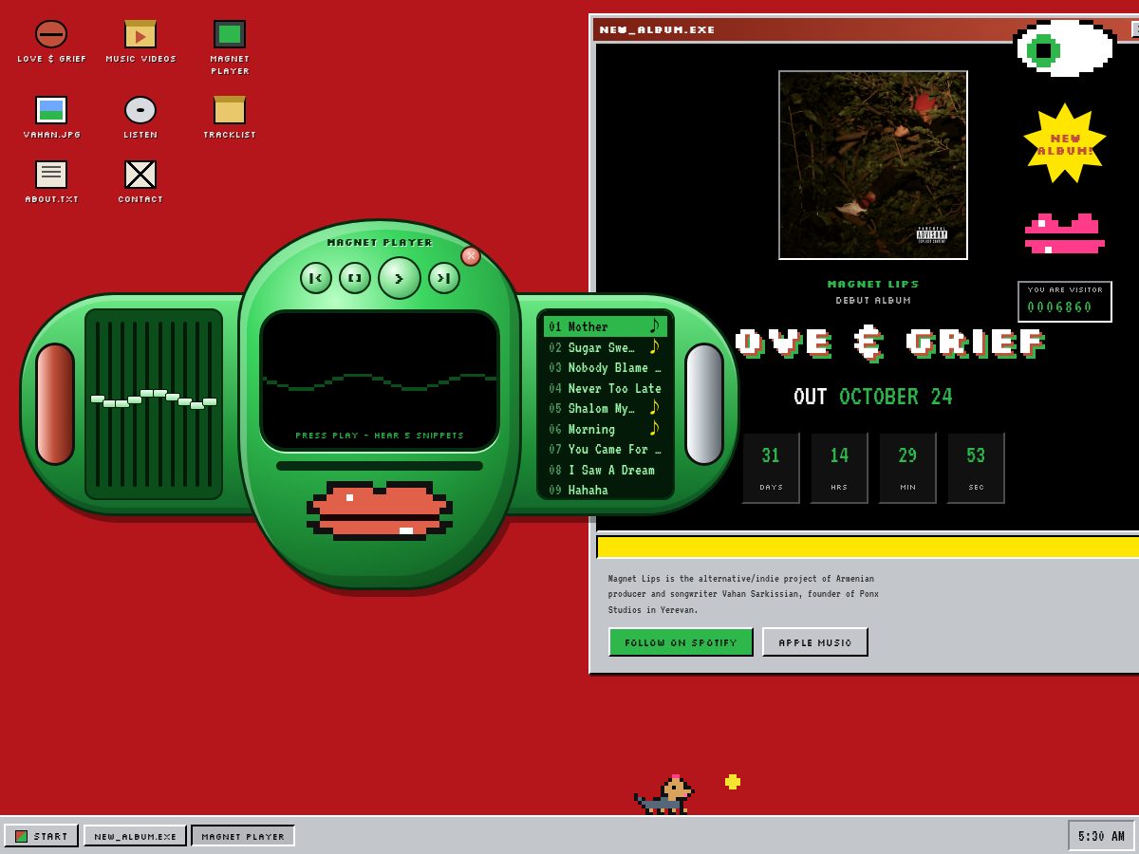Select track 01 Mother
This screenshot has width=1139, height=854.
[x=606, y=326]
